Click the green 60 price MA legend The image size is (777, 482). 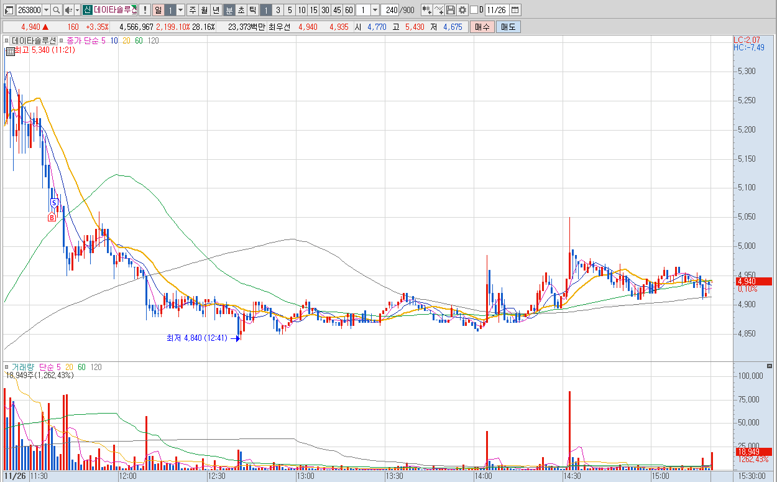139,40
